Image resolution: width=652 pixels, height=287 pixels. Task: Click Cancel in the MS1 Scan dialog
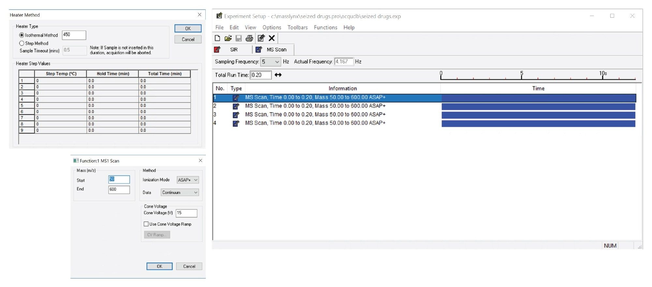pos(189,266)
